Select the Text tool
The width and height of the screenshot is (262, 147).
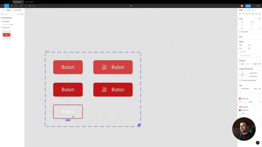click(26, 6)
